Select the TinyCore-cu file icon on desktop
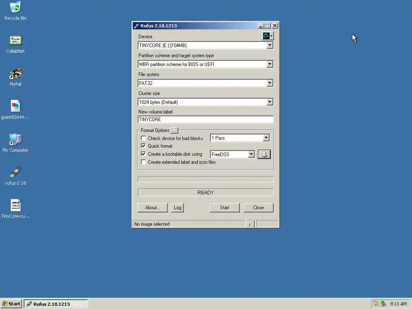This screenshot has height=309, width=412. [15, 209]
